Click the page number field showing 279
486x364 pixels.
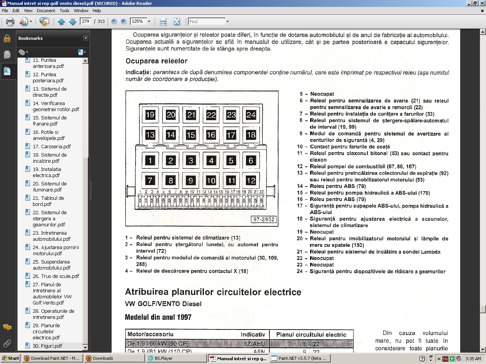pos(86,21)
